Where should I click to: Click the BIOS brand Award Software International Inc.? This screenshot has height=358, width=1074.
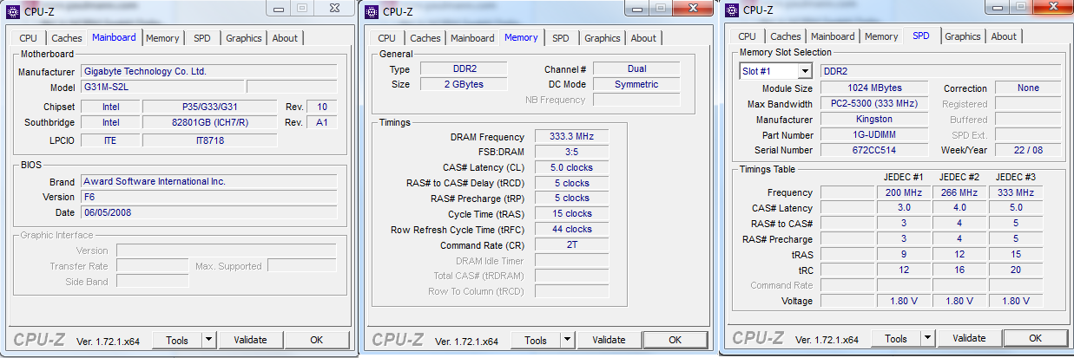pos(209,181)
